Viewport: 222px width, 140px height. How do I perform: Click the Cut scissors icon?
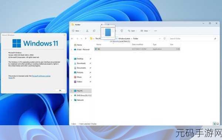[87, 31]
